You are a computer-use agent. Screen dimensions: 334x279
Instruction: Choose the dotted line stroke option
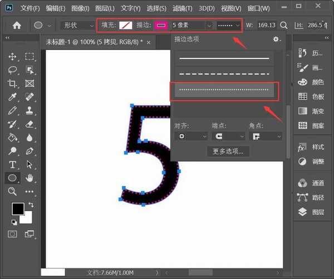click(x=224, y=90)
